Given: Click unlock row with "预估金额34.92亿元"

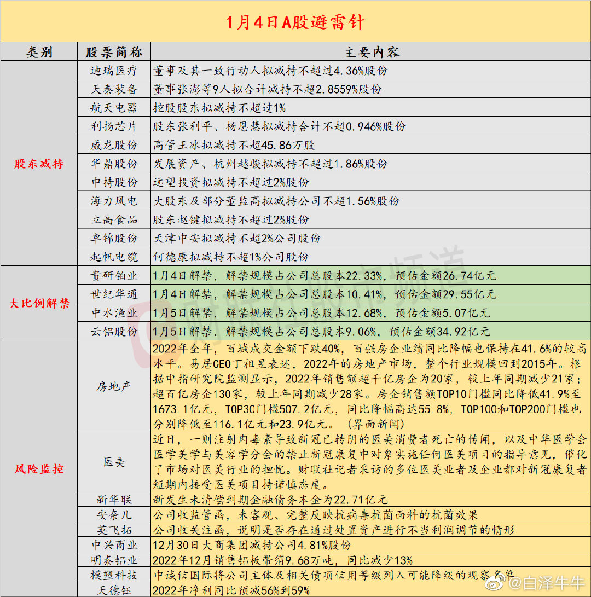Looking at the screenshot, I should tap(370, 332).
